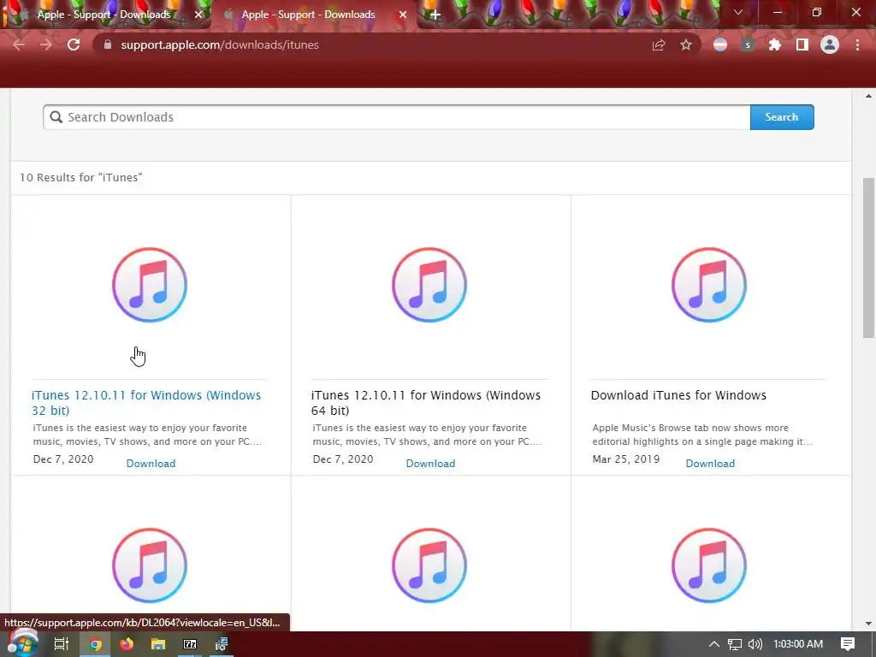
Task: Toggle the browser side panel icon
Action: click(x=802, y=44)
